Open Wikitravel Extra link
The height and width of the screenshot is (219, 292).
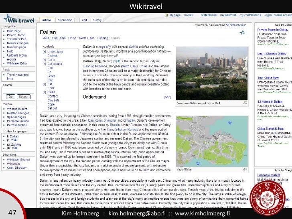(17, 63)
